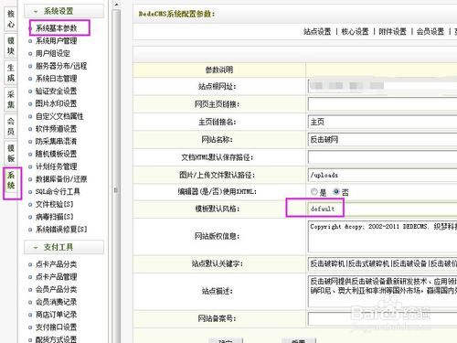Image resolution: width=457 pixels, height=343 pixels.
Task: Open 病毒扫描[S]
Action: [55, 217]
